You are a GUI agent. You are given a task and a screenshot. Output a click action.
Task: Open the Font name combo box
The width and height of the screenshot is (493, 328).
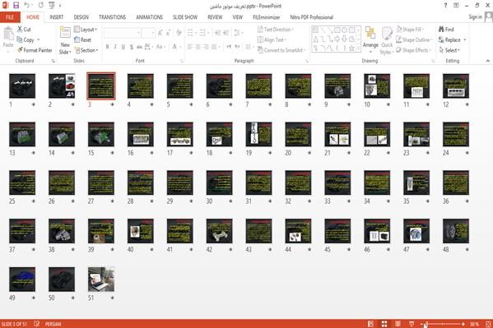tap(122, 33)
